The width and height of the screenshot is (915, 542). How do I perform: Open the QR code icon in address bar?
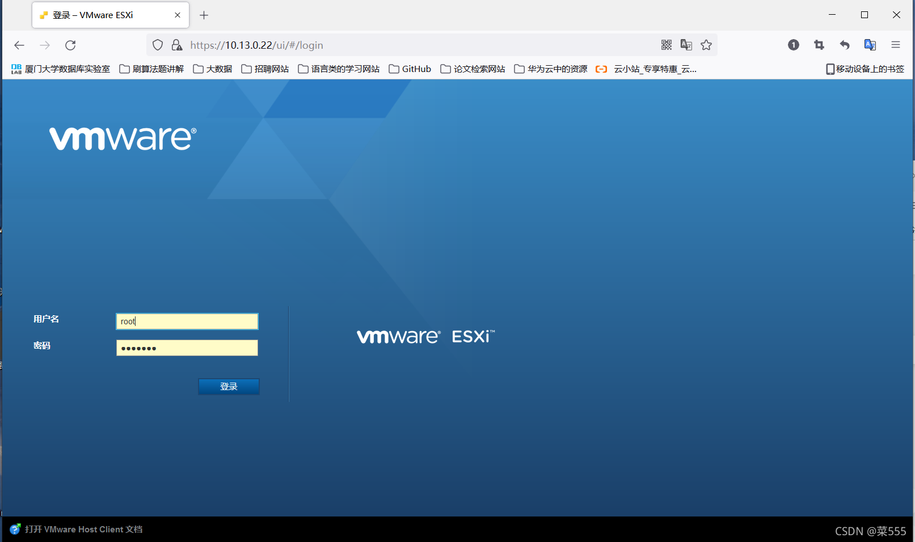click(667, 45)
